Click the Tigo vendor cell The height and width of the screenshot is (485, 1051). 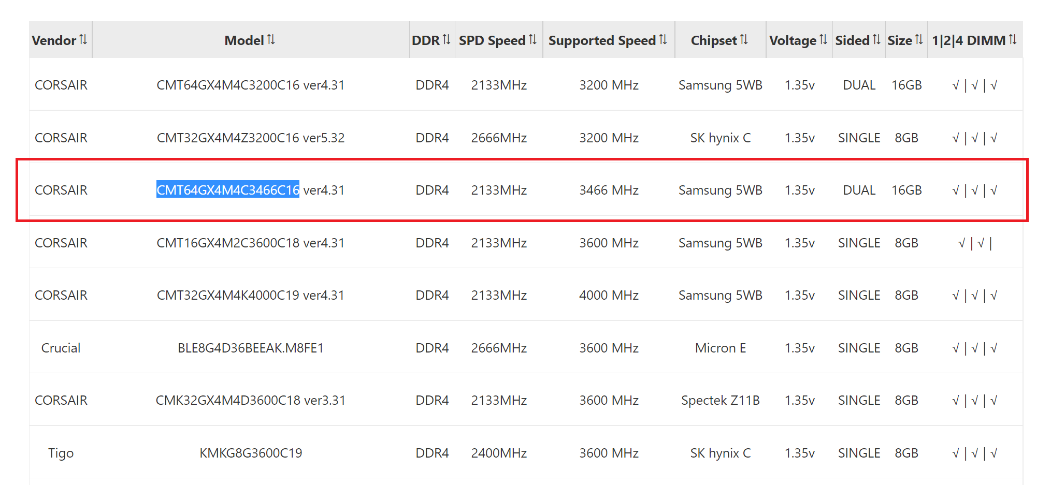[61, 453]
